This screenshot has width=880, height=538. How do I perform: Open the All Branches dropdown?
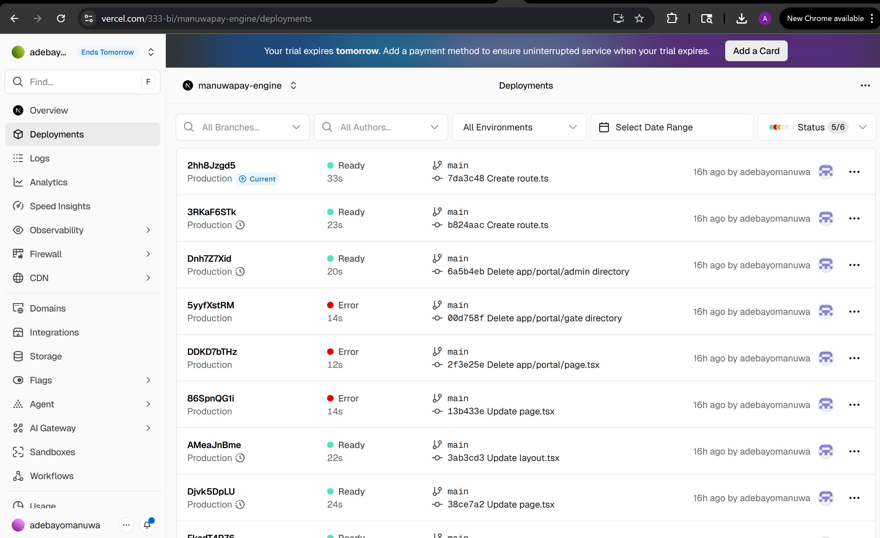243,127
